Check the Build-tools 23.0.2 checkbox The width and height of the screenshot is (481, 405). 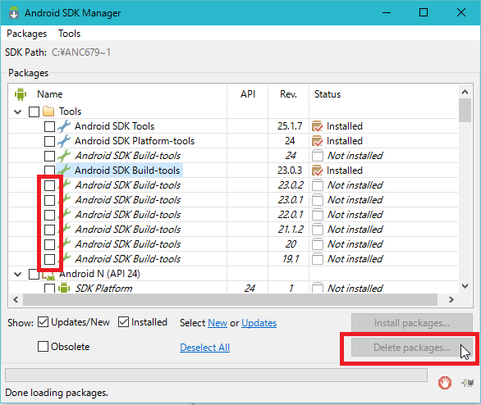point(49,185)
